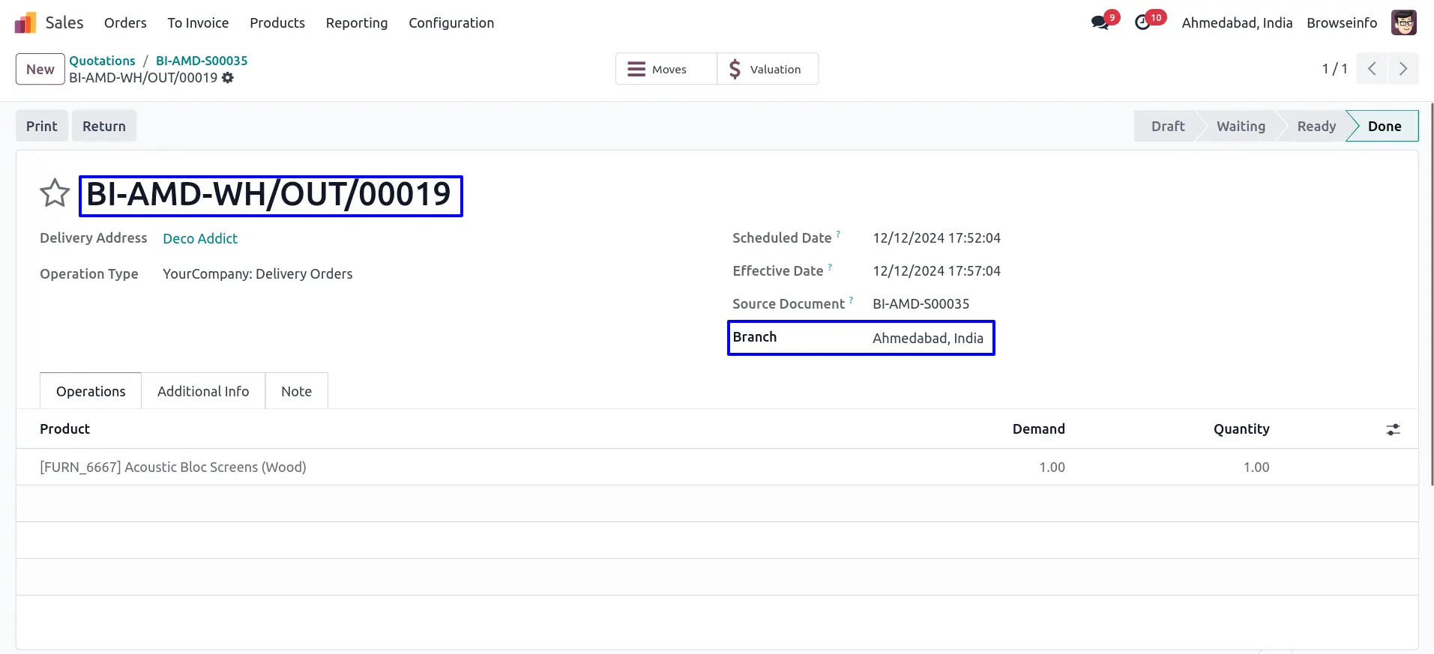Screen dimensions: 1434x654
Task: Go to previous record arrow
Action: [x=1372, y=69]
